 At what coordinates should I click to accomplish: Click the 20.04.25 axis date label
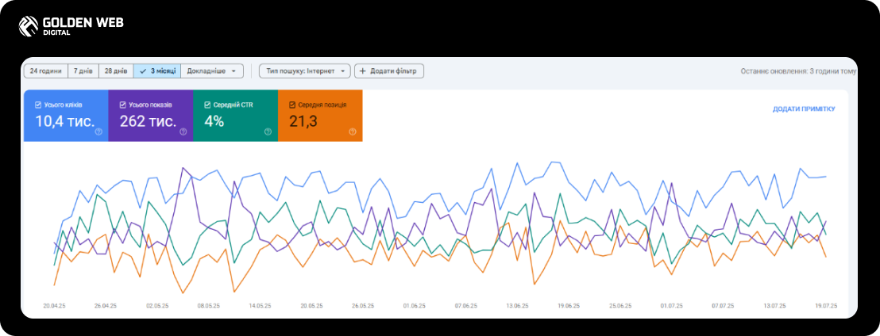[55, 306]
